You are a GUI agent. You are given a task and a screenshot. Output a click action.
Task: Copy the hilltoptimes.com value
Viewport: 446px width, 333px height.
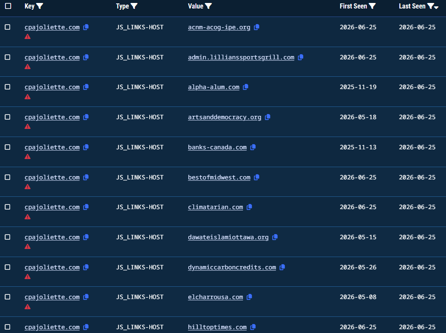pyautogui.click(x=253, y=327)
